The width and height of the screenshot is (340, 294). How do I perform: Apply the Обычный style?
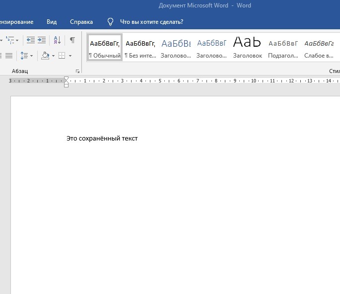point(105,48)
